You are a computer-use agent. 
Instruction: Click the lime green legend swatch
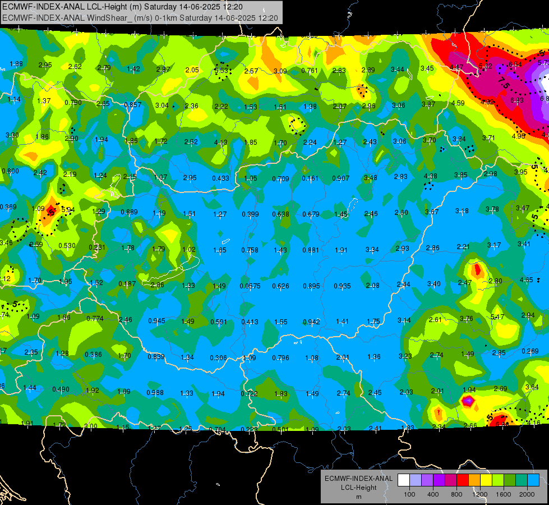pos(498,480)
